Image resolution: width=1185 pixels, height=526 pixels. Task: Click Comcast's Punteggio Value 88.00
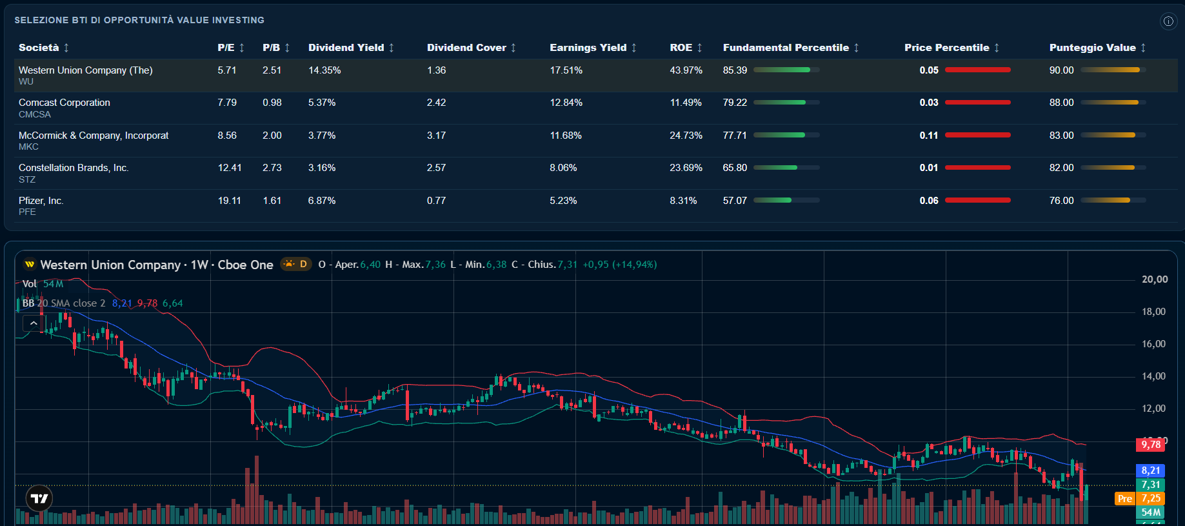point(1062,103)
